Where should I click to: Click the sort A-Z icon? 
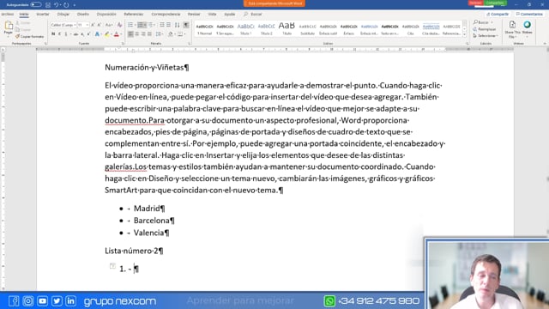(178, 25)
